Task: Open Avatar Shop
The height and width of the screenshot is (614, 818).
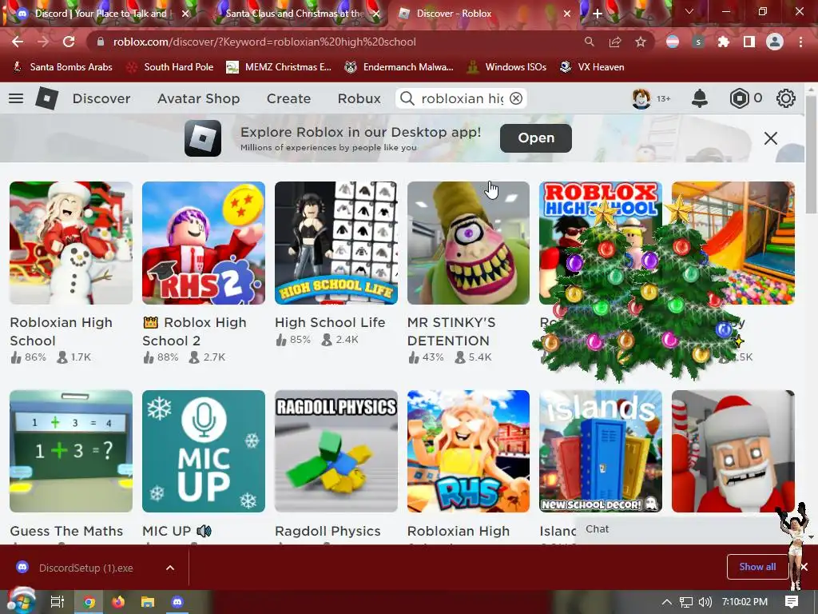Action: pos(198,98)
